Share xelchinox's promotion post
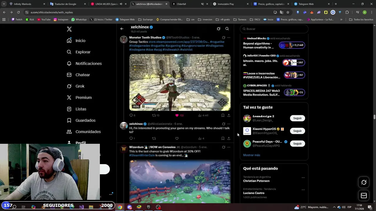Screen dimensions: 376x211 [229, 139]
